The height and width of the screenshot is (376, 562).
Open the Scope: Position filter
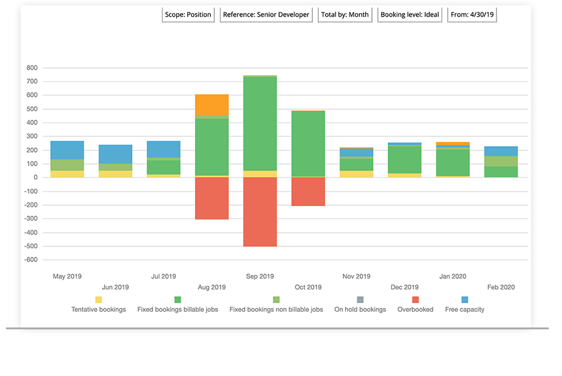coord(188,14)
